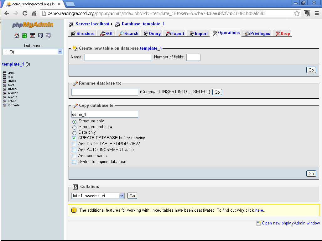Viewport: 322px width, 241px height.
Task: Open new phpMyAdmin window link
Action: tap(291, 223)
